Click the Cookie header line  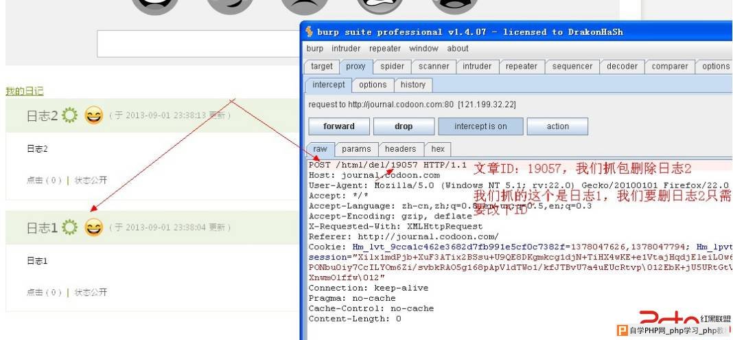coord(520,247)
